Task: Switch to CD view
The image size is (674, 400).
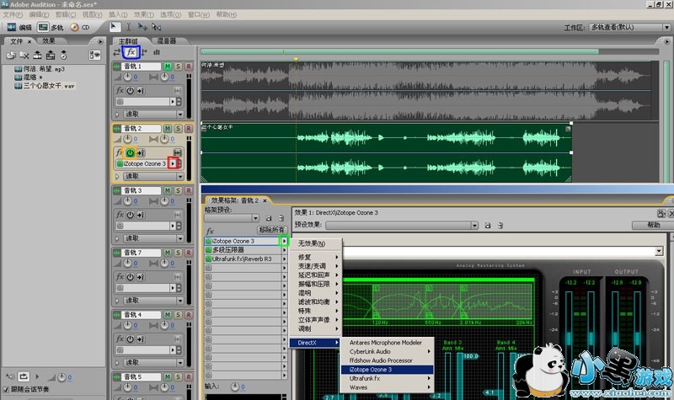Action: coord(80,27)
